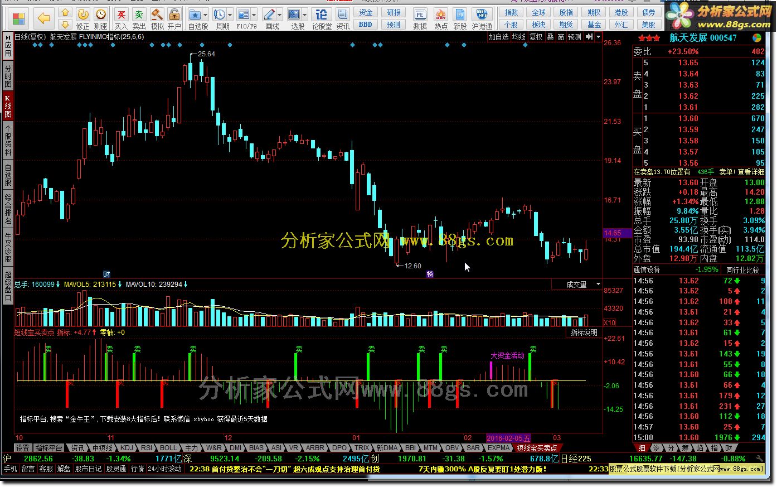777x487 pixels.
Task: Switch to the K线图 side tab
Action: 8,106
